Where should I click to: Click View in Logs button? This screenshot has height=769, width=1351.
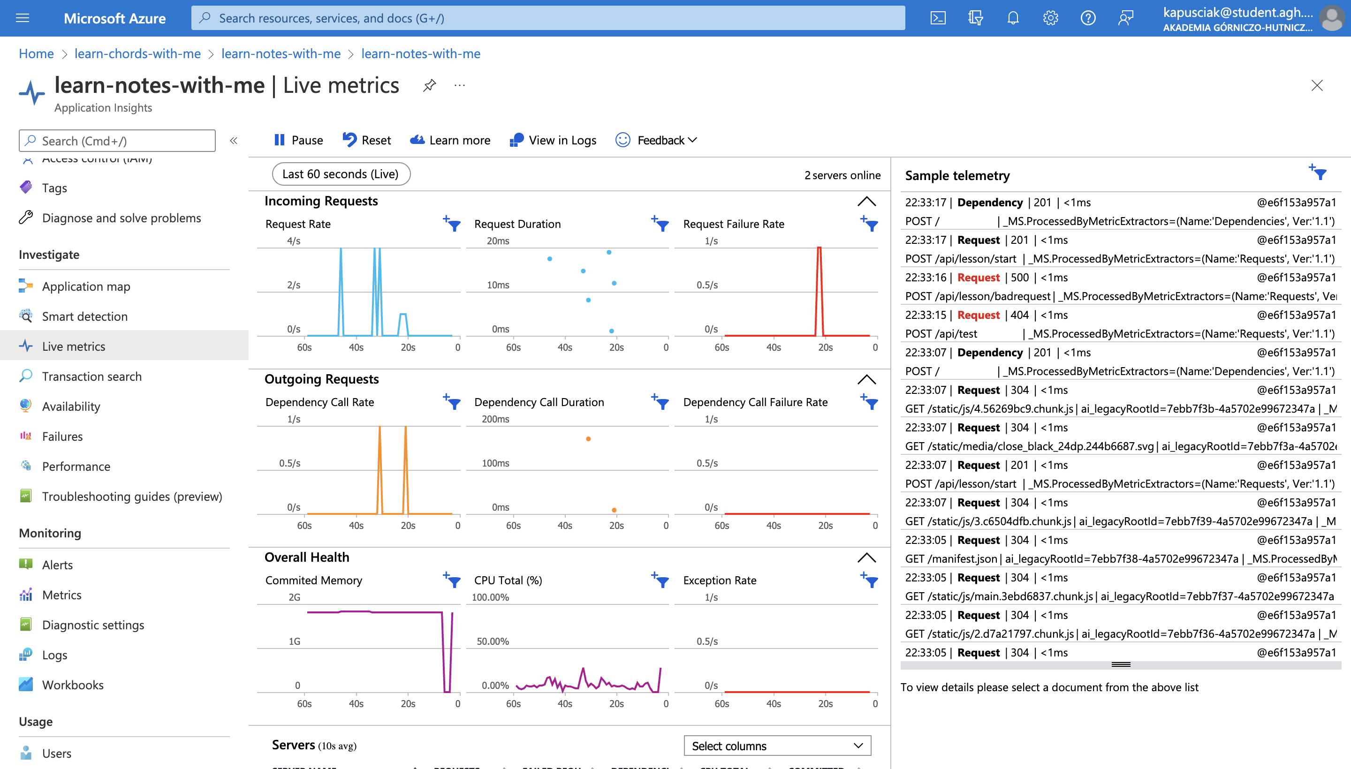553,140
